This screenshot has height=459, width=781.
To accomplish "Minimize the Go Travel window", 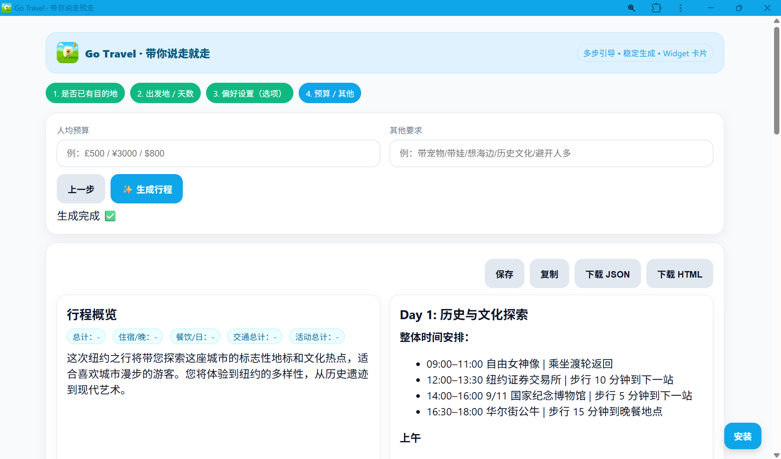I will pos(711,8).
